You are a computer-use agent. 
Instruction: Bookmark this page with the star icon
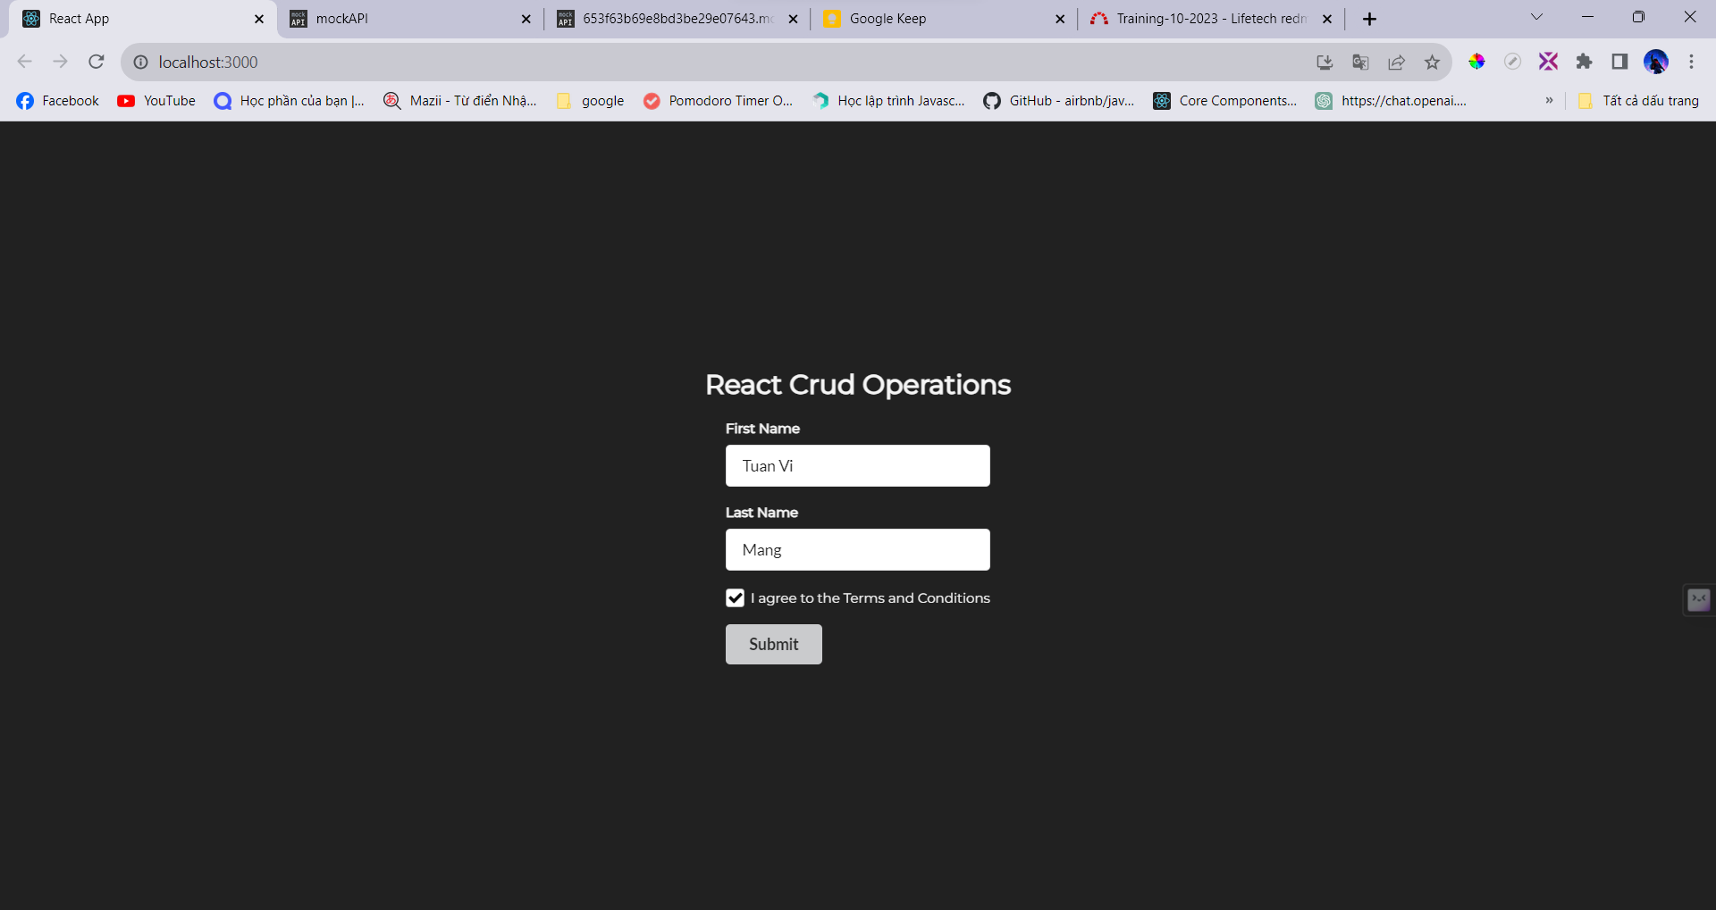[1432, 62]
